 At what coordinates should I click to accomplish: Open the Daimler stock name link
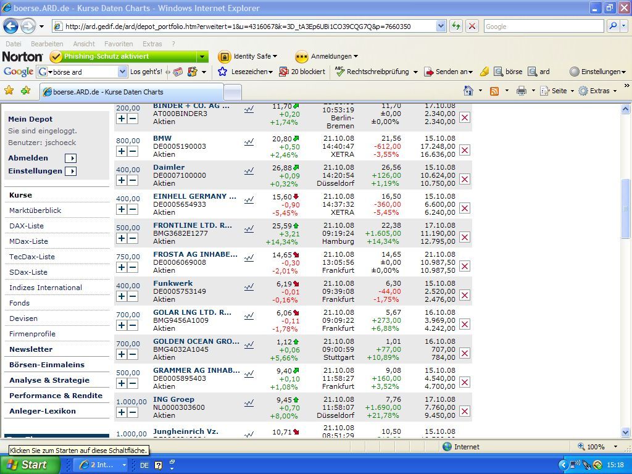pyautogui.click(x=169, y=167)
